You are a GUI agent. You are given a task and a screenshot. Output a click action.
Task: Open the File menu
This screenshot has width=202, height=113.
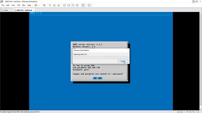(x=3, y=5)
